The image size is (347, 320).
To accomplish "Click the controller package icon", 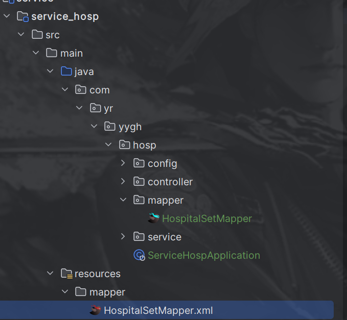I will coord(139,182).
